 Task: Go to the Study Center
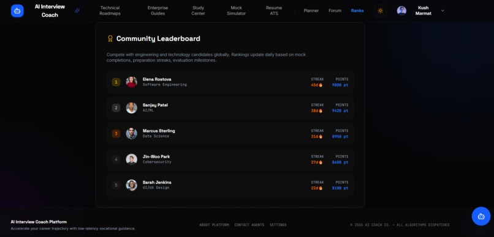coord(198,10)
